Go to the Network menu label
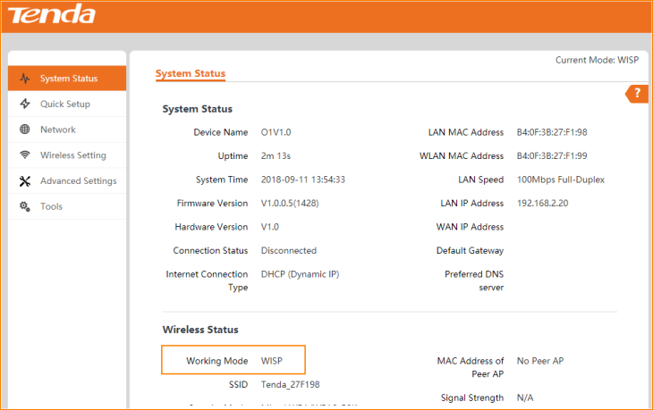 click(x=58, y=130)
